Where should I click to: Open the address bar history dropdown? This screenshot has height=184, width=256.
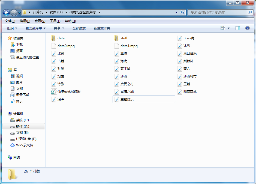tap(176, 13)
